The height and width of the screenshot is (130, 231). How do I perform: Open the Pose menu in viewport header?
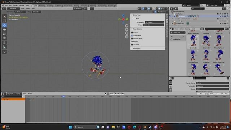[33, 9]
